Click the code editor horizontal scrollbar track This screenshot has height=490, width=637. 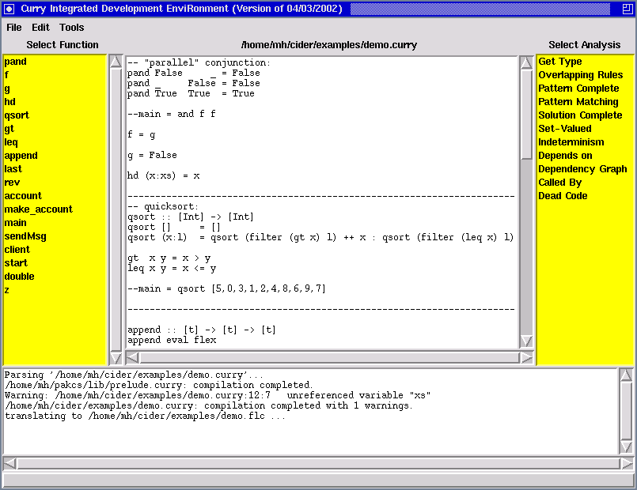coord(329,357)
